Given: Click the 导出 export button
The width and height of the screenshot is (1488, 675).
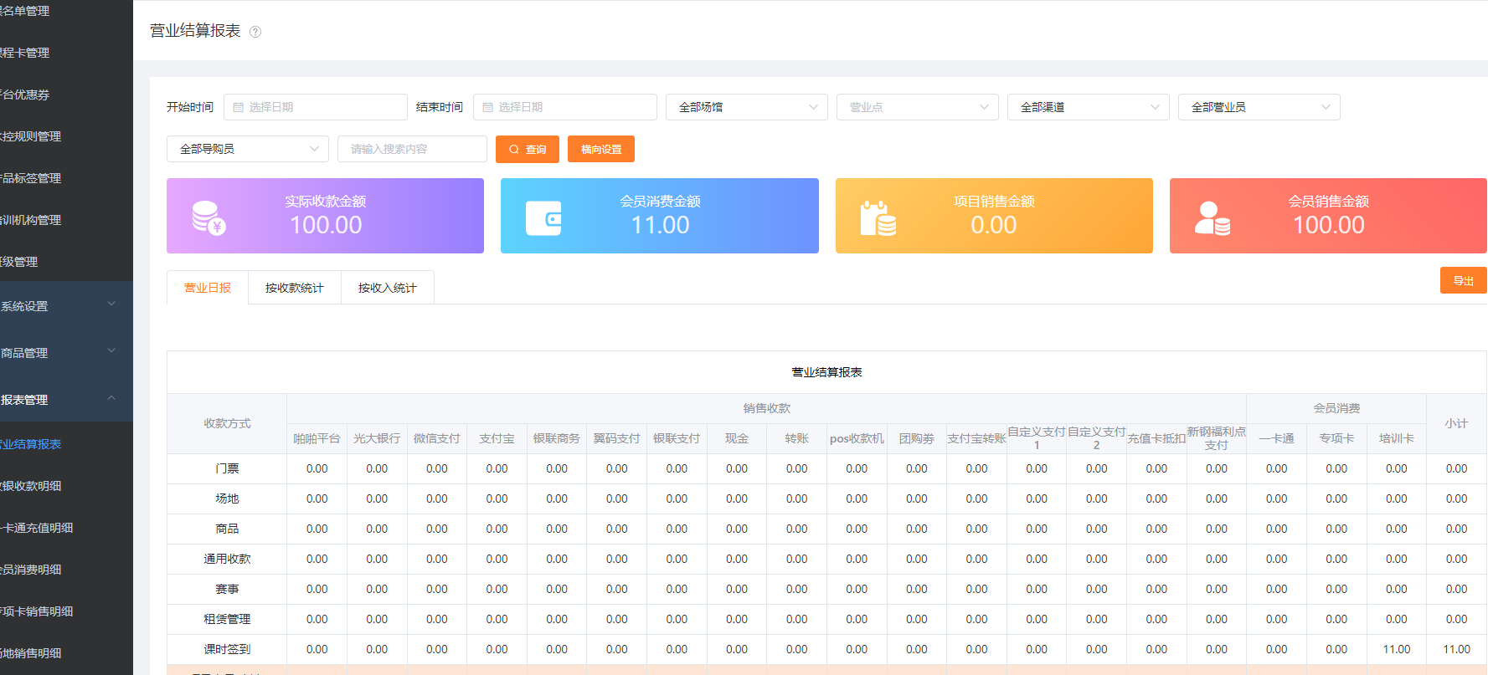Looking at the screenshot, I should tap(1463, 280).
